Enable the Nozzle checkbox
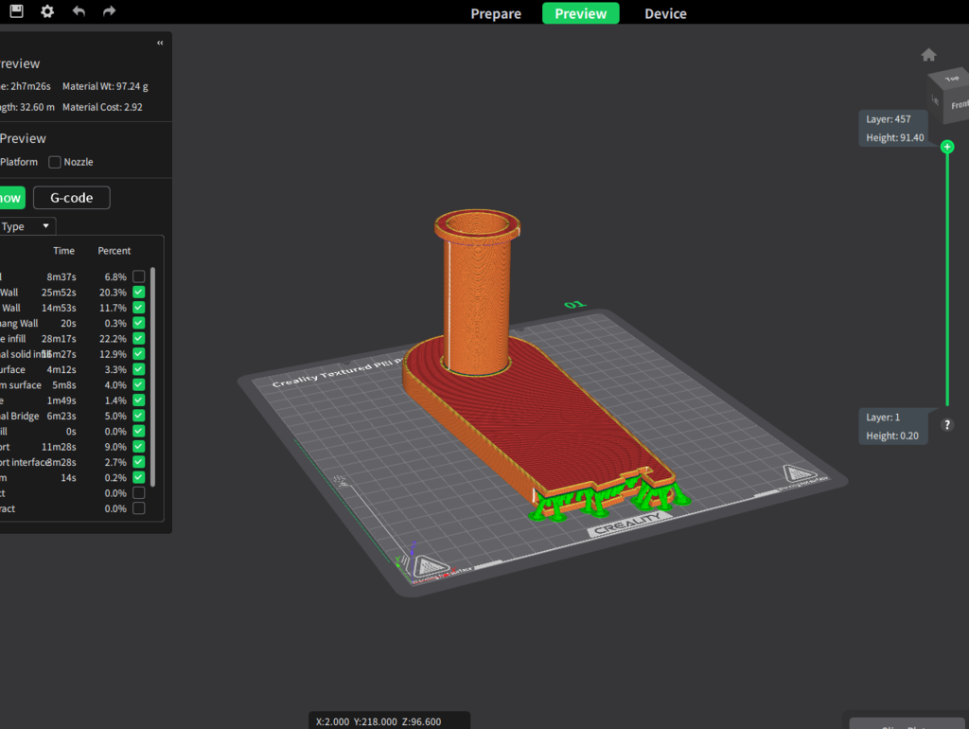This screenshot has width=969, height=729. (x=55, y=162)
